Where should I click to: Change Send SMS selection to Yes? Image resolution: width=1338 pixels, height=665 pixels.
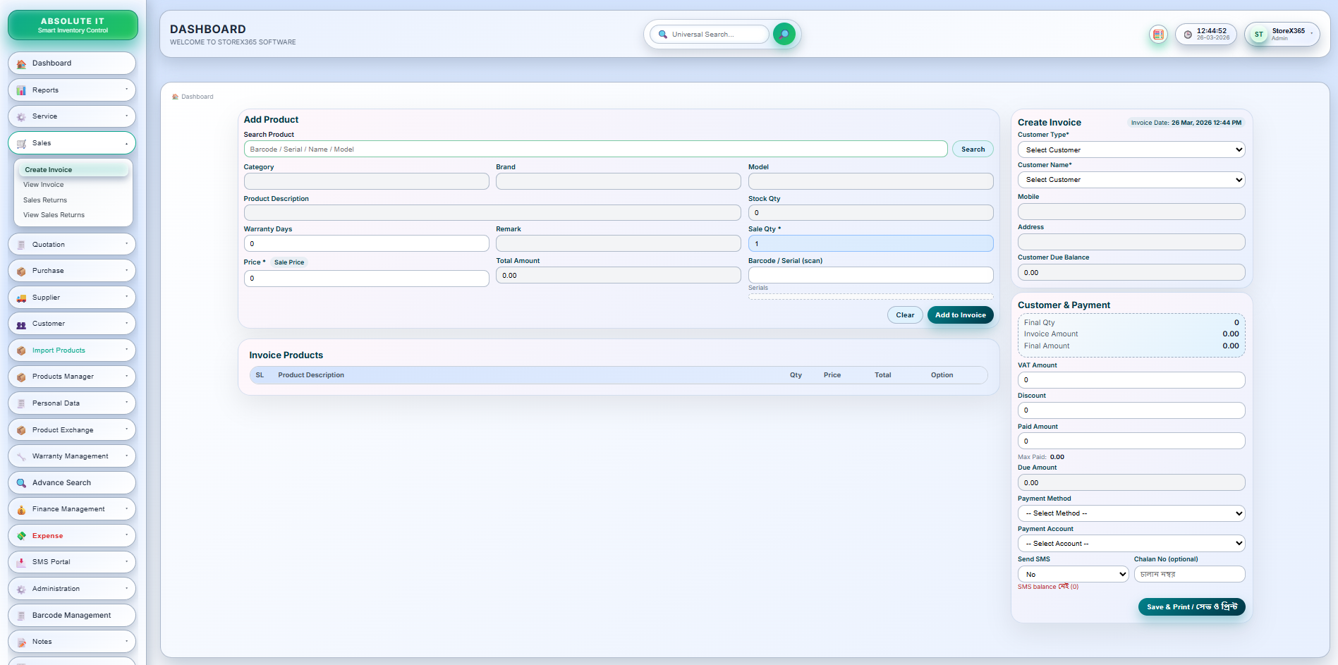coord(1073,574)
